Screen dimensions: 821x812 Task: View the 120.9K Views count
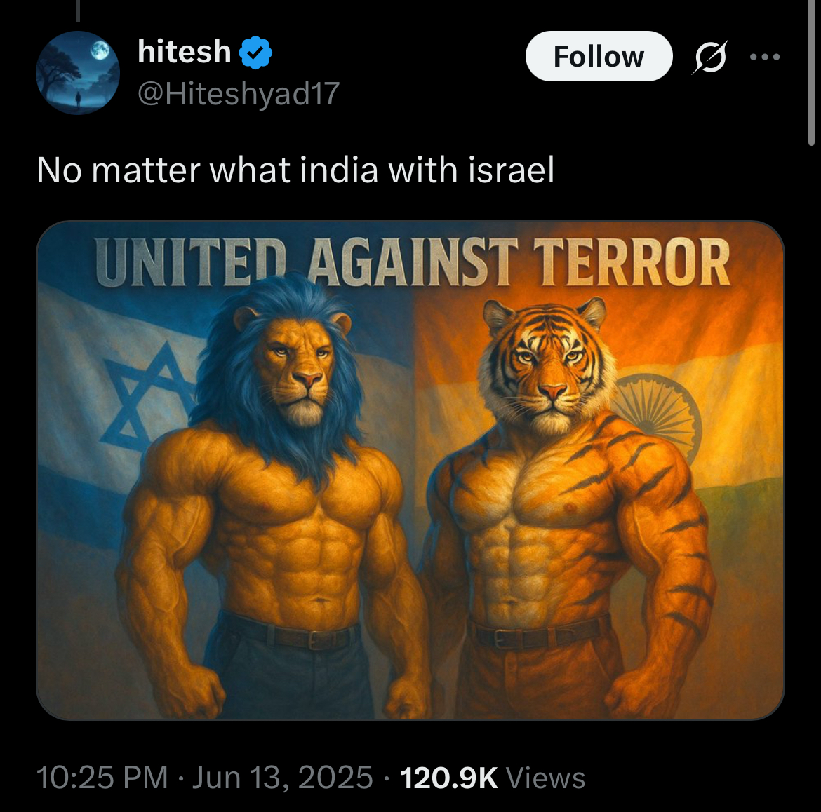coord(492,778)
